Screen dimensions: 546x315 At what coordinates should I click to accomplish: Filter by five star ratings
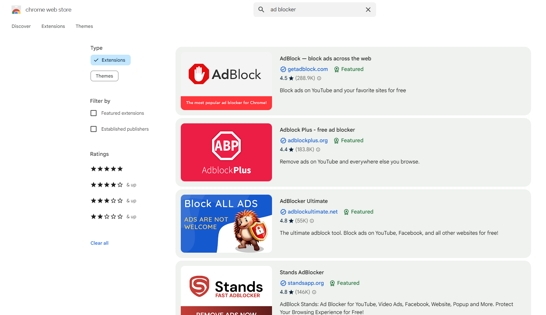coord(107,169)
